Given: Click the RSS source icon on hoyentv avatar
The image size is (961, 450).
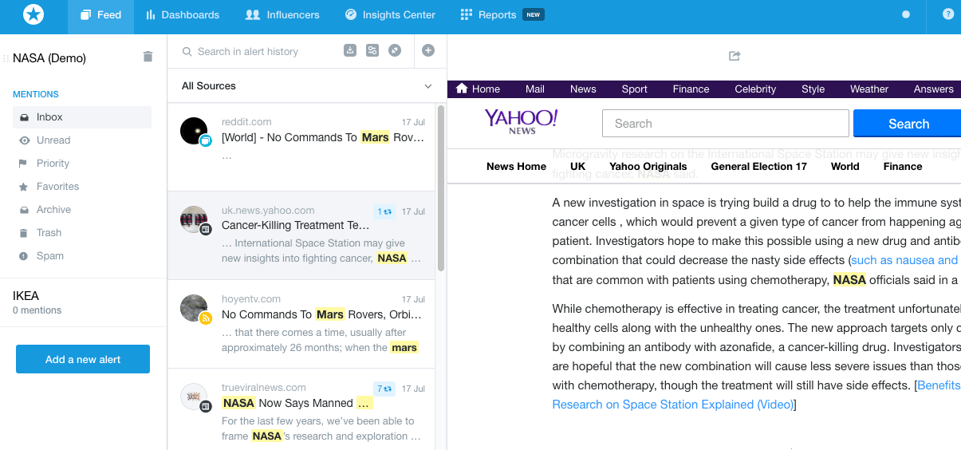Looking at the screenshot, I should 205,318.
